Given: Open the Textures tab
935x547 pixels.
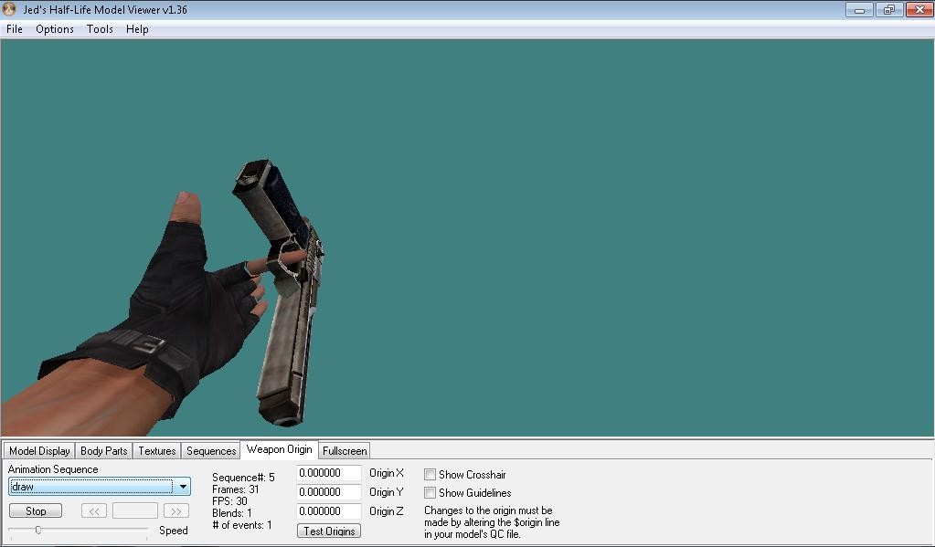Looking at the screenshot, I should (156, 450).
